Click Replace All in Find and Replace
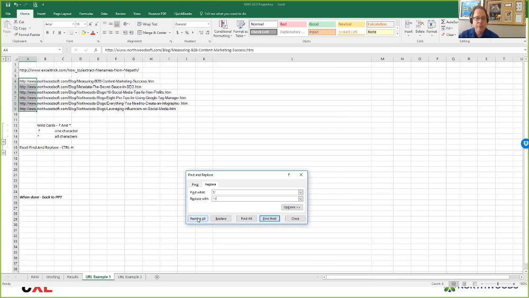Screen dimensions: 529x298 tap(198, 219)
